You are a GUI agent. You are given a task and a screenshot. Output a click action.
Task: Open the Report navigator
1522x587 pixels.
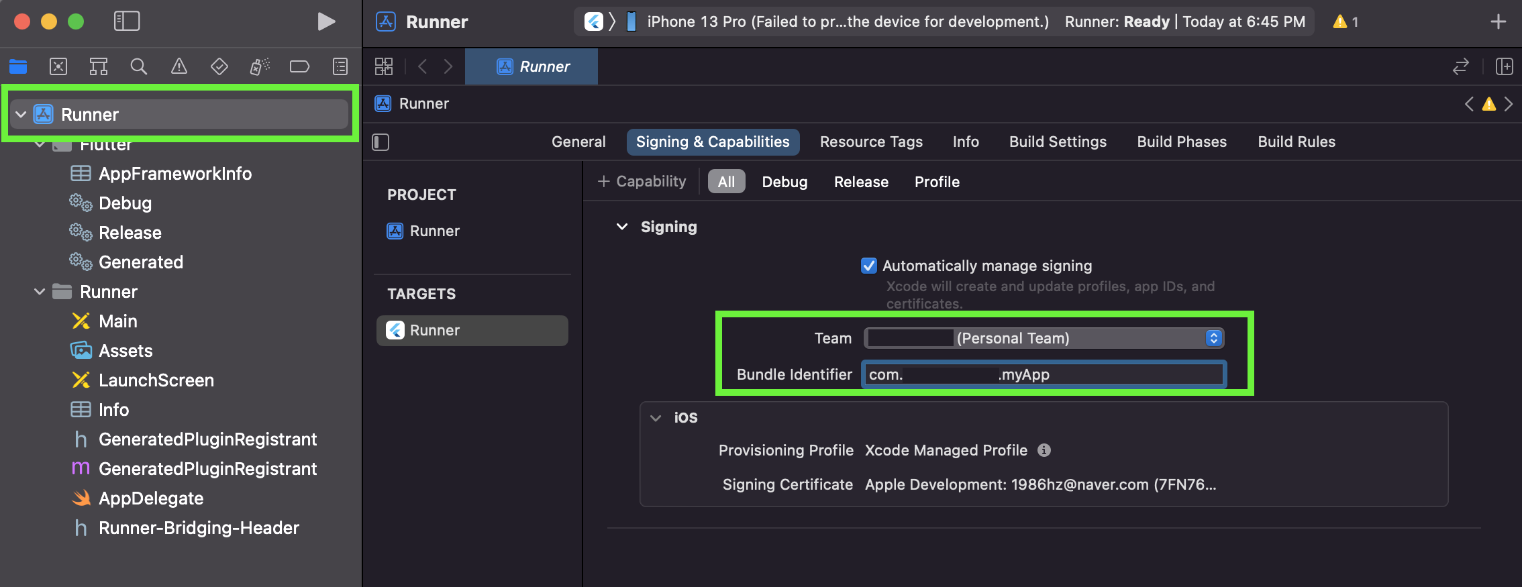(340, 66)
